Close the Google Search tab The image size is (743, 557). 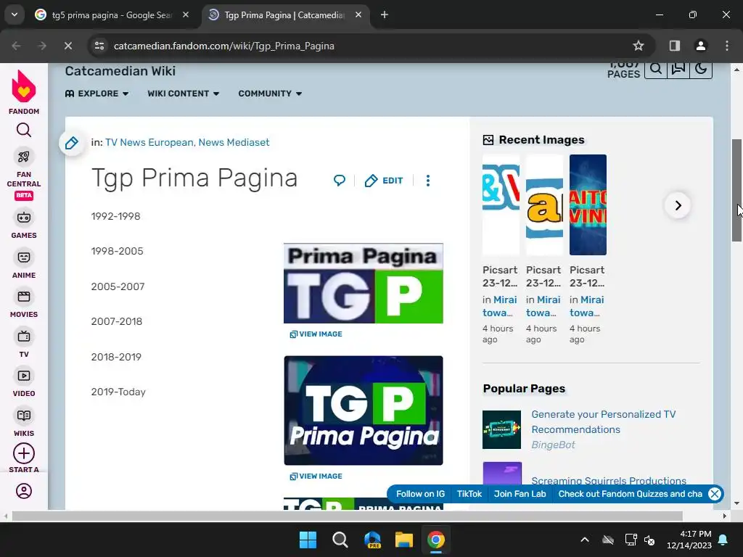pyautogui.click(x=186, y=15)
